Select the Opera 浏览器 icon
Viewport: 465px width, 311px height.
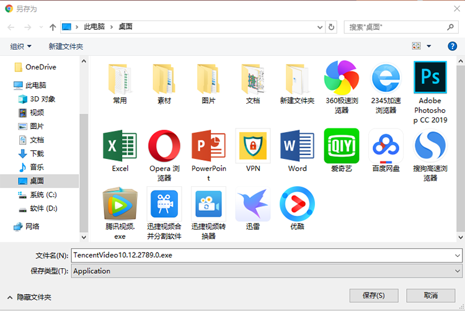click(x=164, y=145)
